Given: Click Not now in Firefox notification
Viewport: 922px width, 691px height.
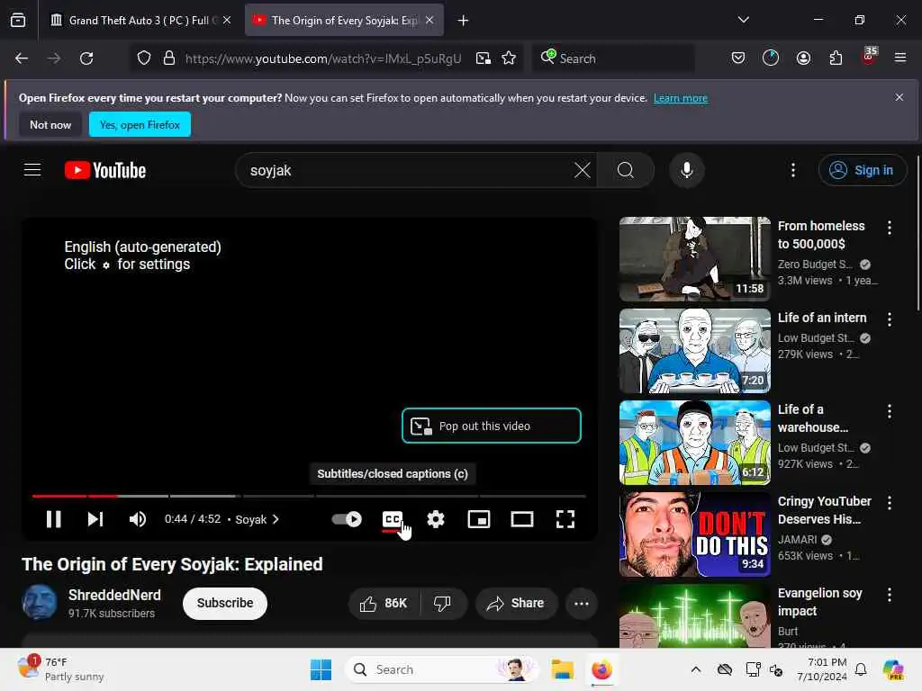Looking at the screenshot, I should pyautogui.click(x=50, y=125).
